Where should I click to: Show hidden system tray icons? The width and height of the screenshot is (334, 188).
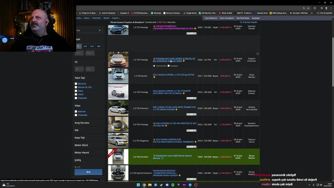309,185
